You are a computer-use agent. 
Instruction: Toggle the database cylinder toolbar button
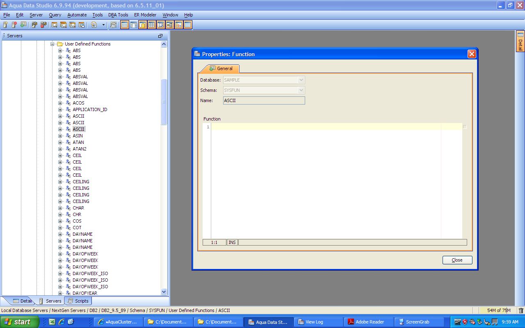pos(143,25)
